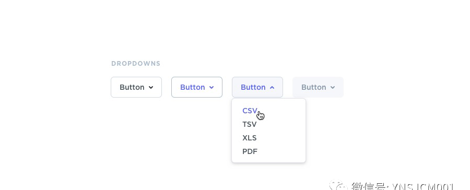Image resolution: width=470 pixels, height=190 pixels.
Task: Click the word Button in the black-text dropdown
Action: (132, 87)
